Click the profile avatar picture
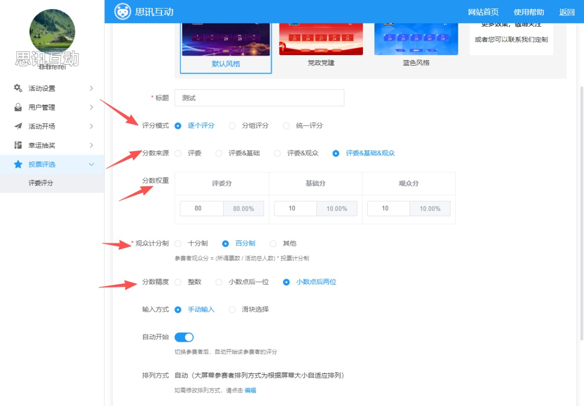Image resolution: width=584 pixels, height=406 pixels. (52, 31)
